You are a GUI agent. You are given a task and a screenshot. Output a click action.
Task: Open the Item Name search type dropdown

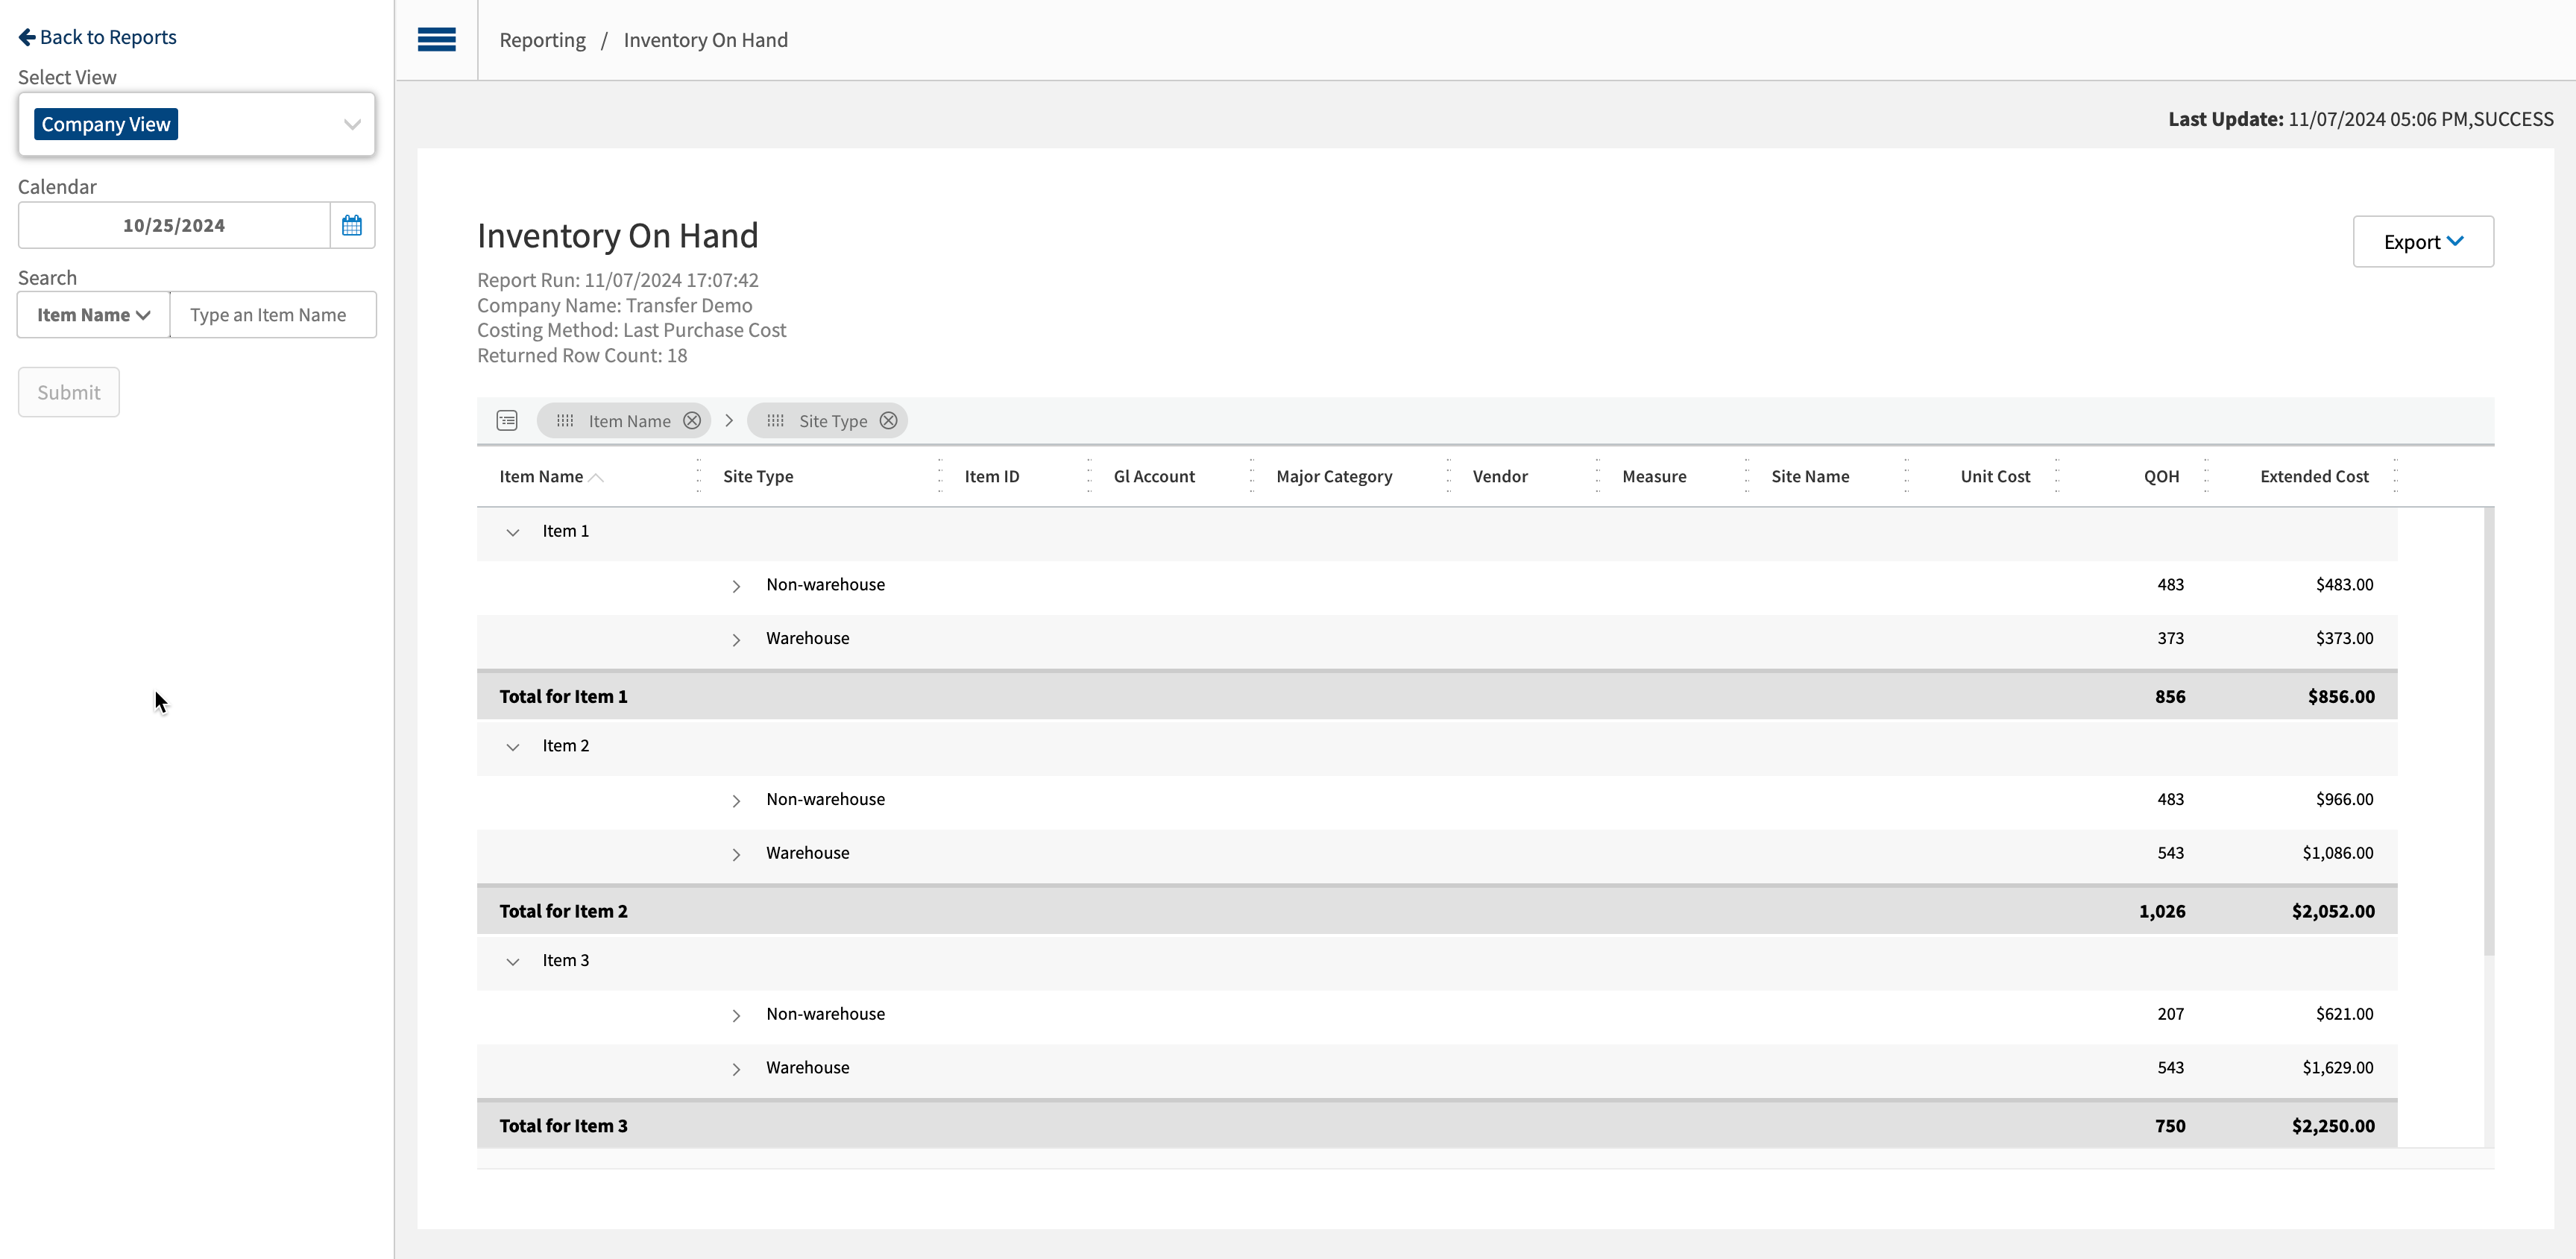(x=92, y=314)
